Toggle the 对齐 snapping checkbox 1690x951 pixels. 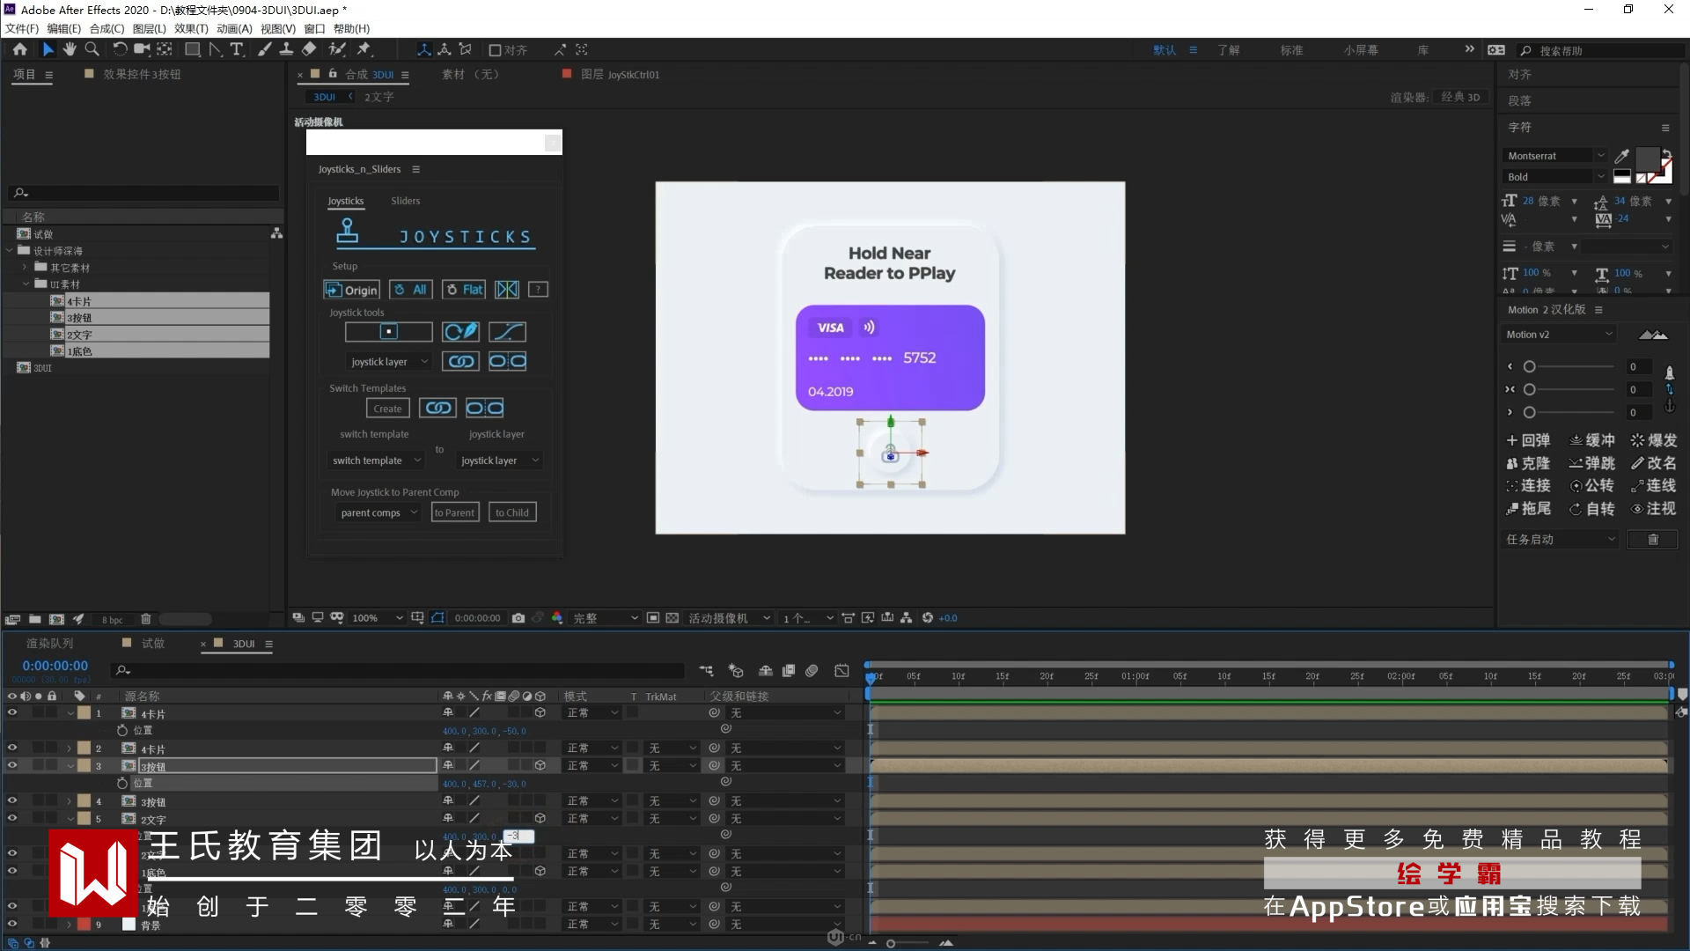(x=495, y=50)
